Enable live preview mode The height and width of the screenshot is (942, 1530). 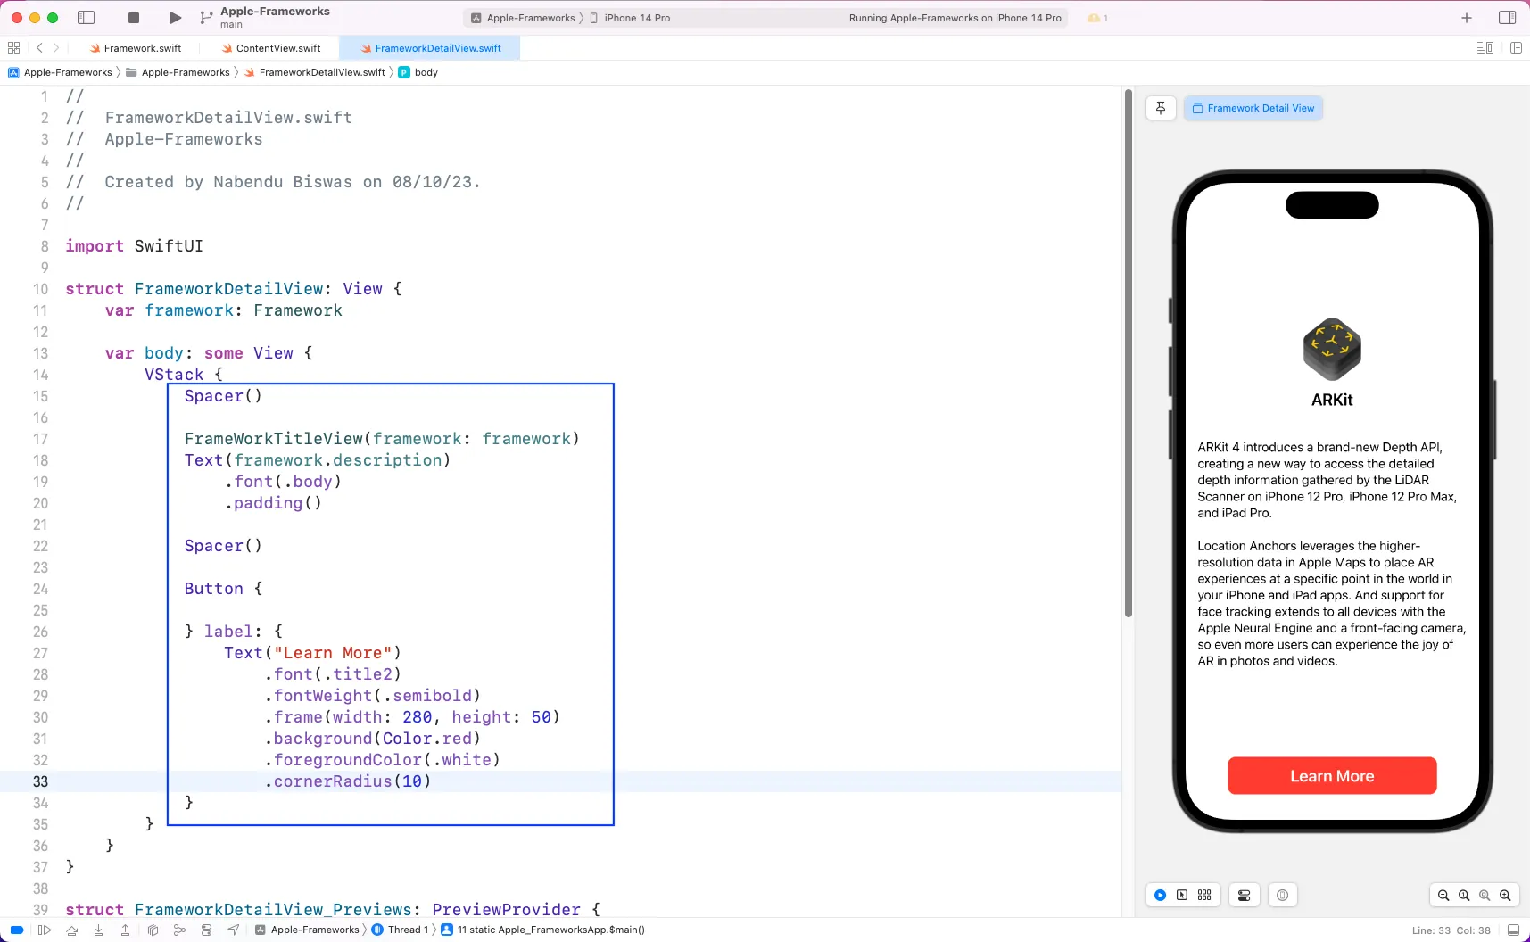coord(1160,895)
